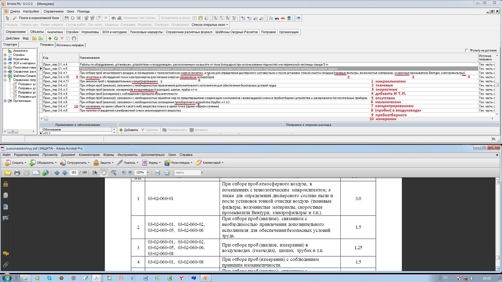Click the 'Добавить' button

tap(129, 130)
